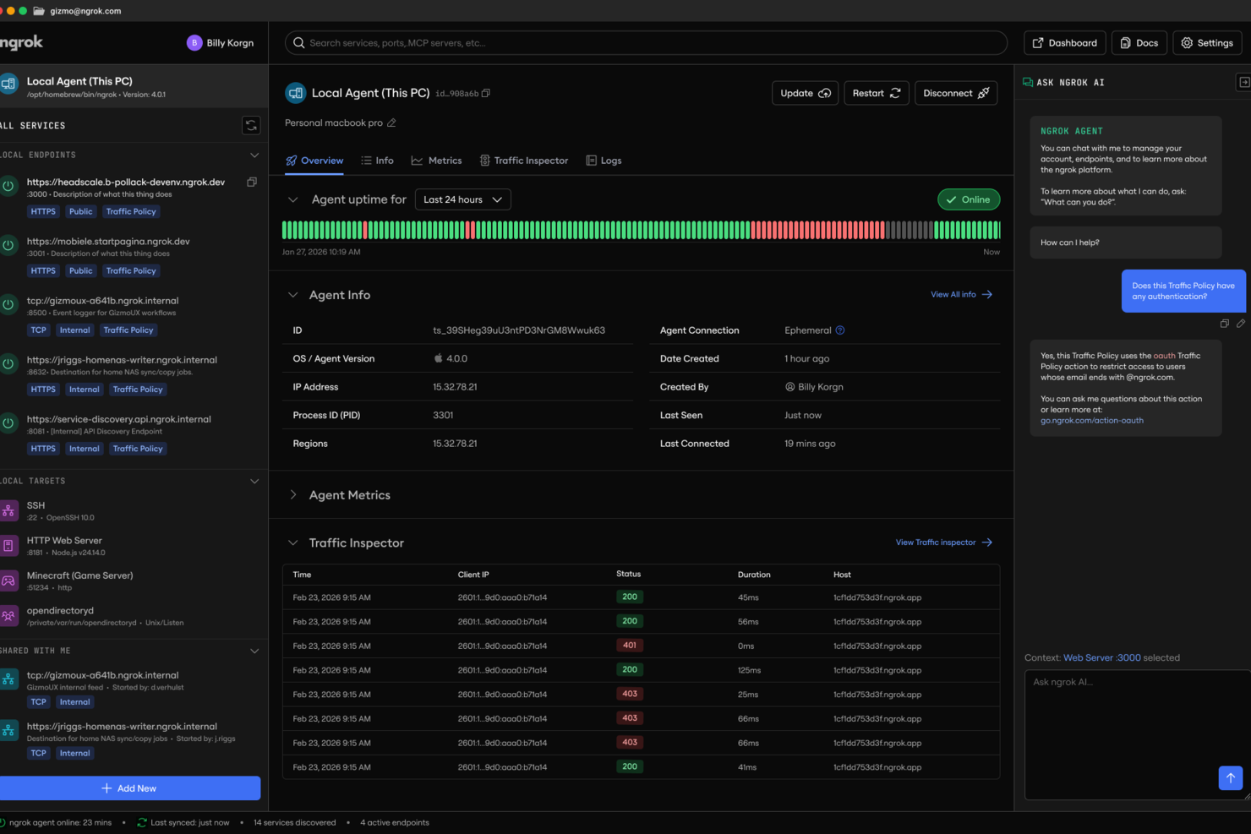Click the Agent Connection info question icon

point(840,330)
